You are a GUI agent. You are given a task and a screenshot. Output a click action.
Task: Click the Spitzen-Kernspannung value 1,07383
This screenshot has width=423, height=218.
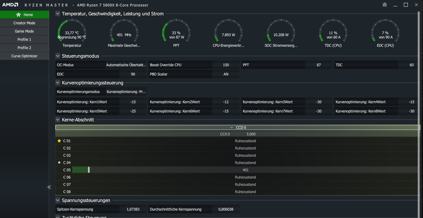pos(133,209)
